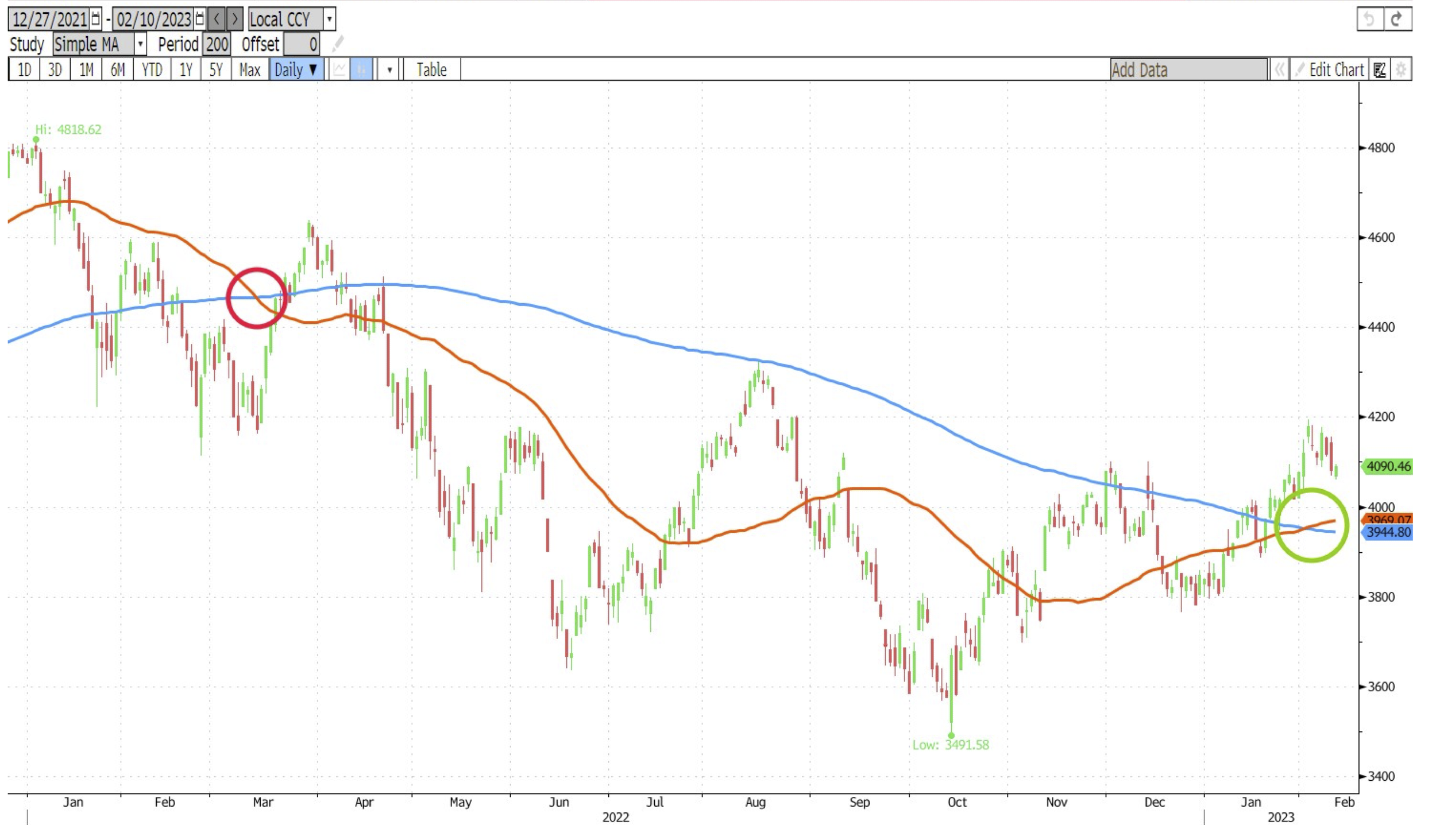Screen dimensions: 1436x825
Task: Click the Hi: 4818.62 label
Action: click(68, 130)
